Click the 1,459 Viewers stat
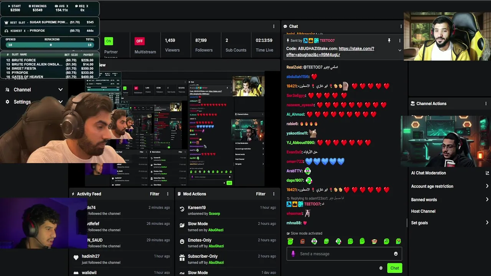 click(x=172, y=45)
